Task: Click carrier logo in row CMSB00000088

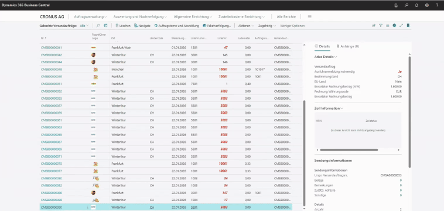Action: point(95,200)
